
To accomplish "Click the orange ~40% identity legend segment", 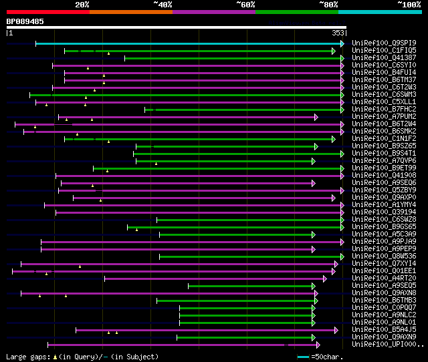I will point(131,12).
